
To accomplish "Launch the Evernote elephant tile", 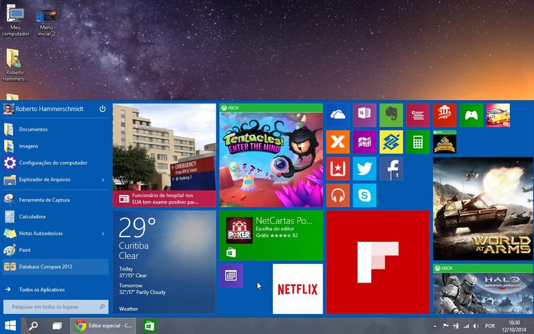I will pos(391,115).
